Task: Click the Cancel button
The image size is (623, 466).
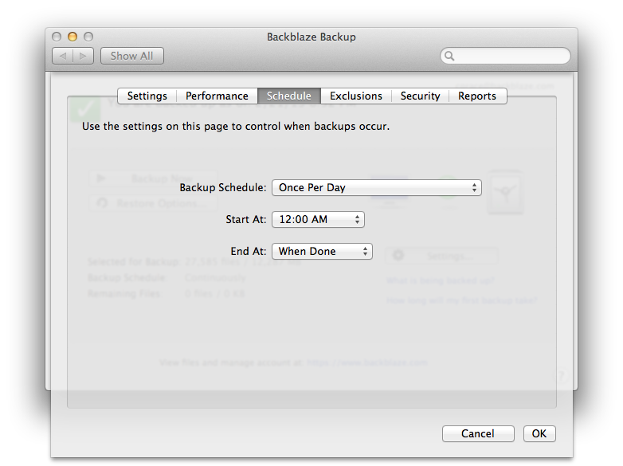Action: tap(478, 433)
